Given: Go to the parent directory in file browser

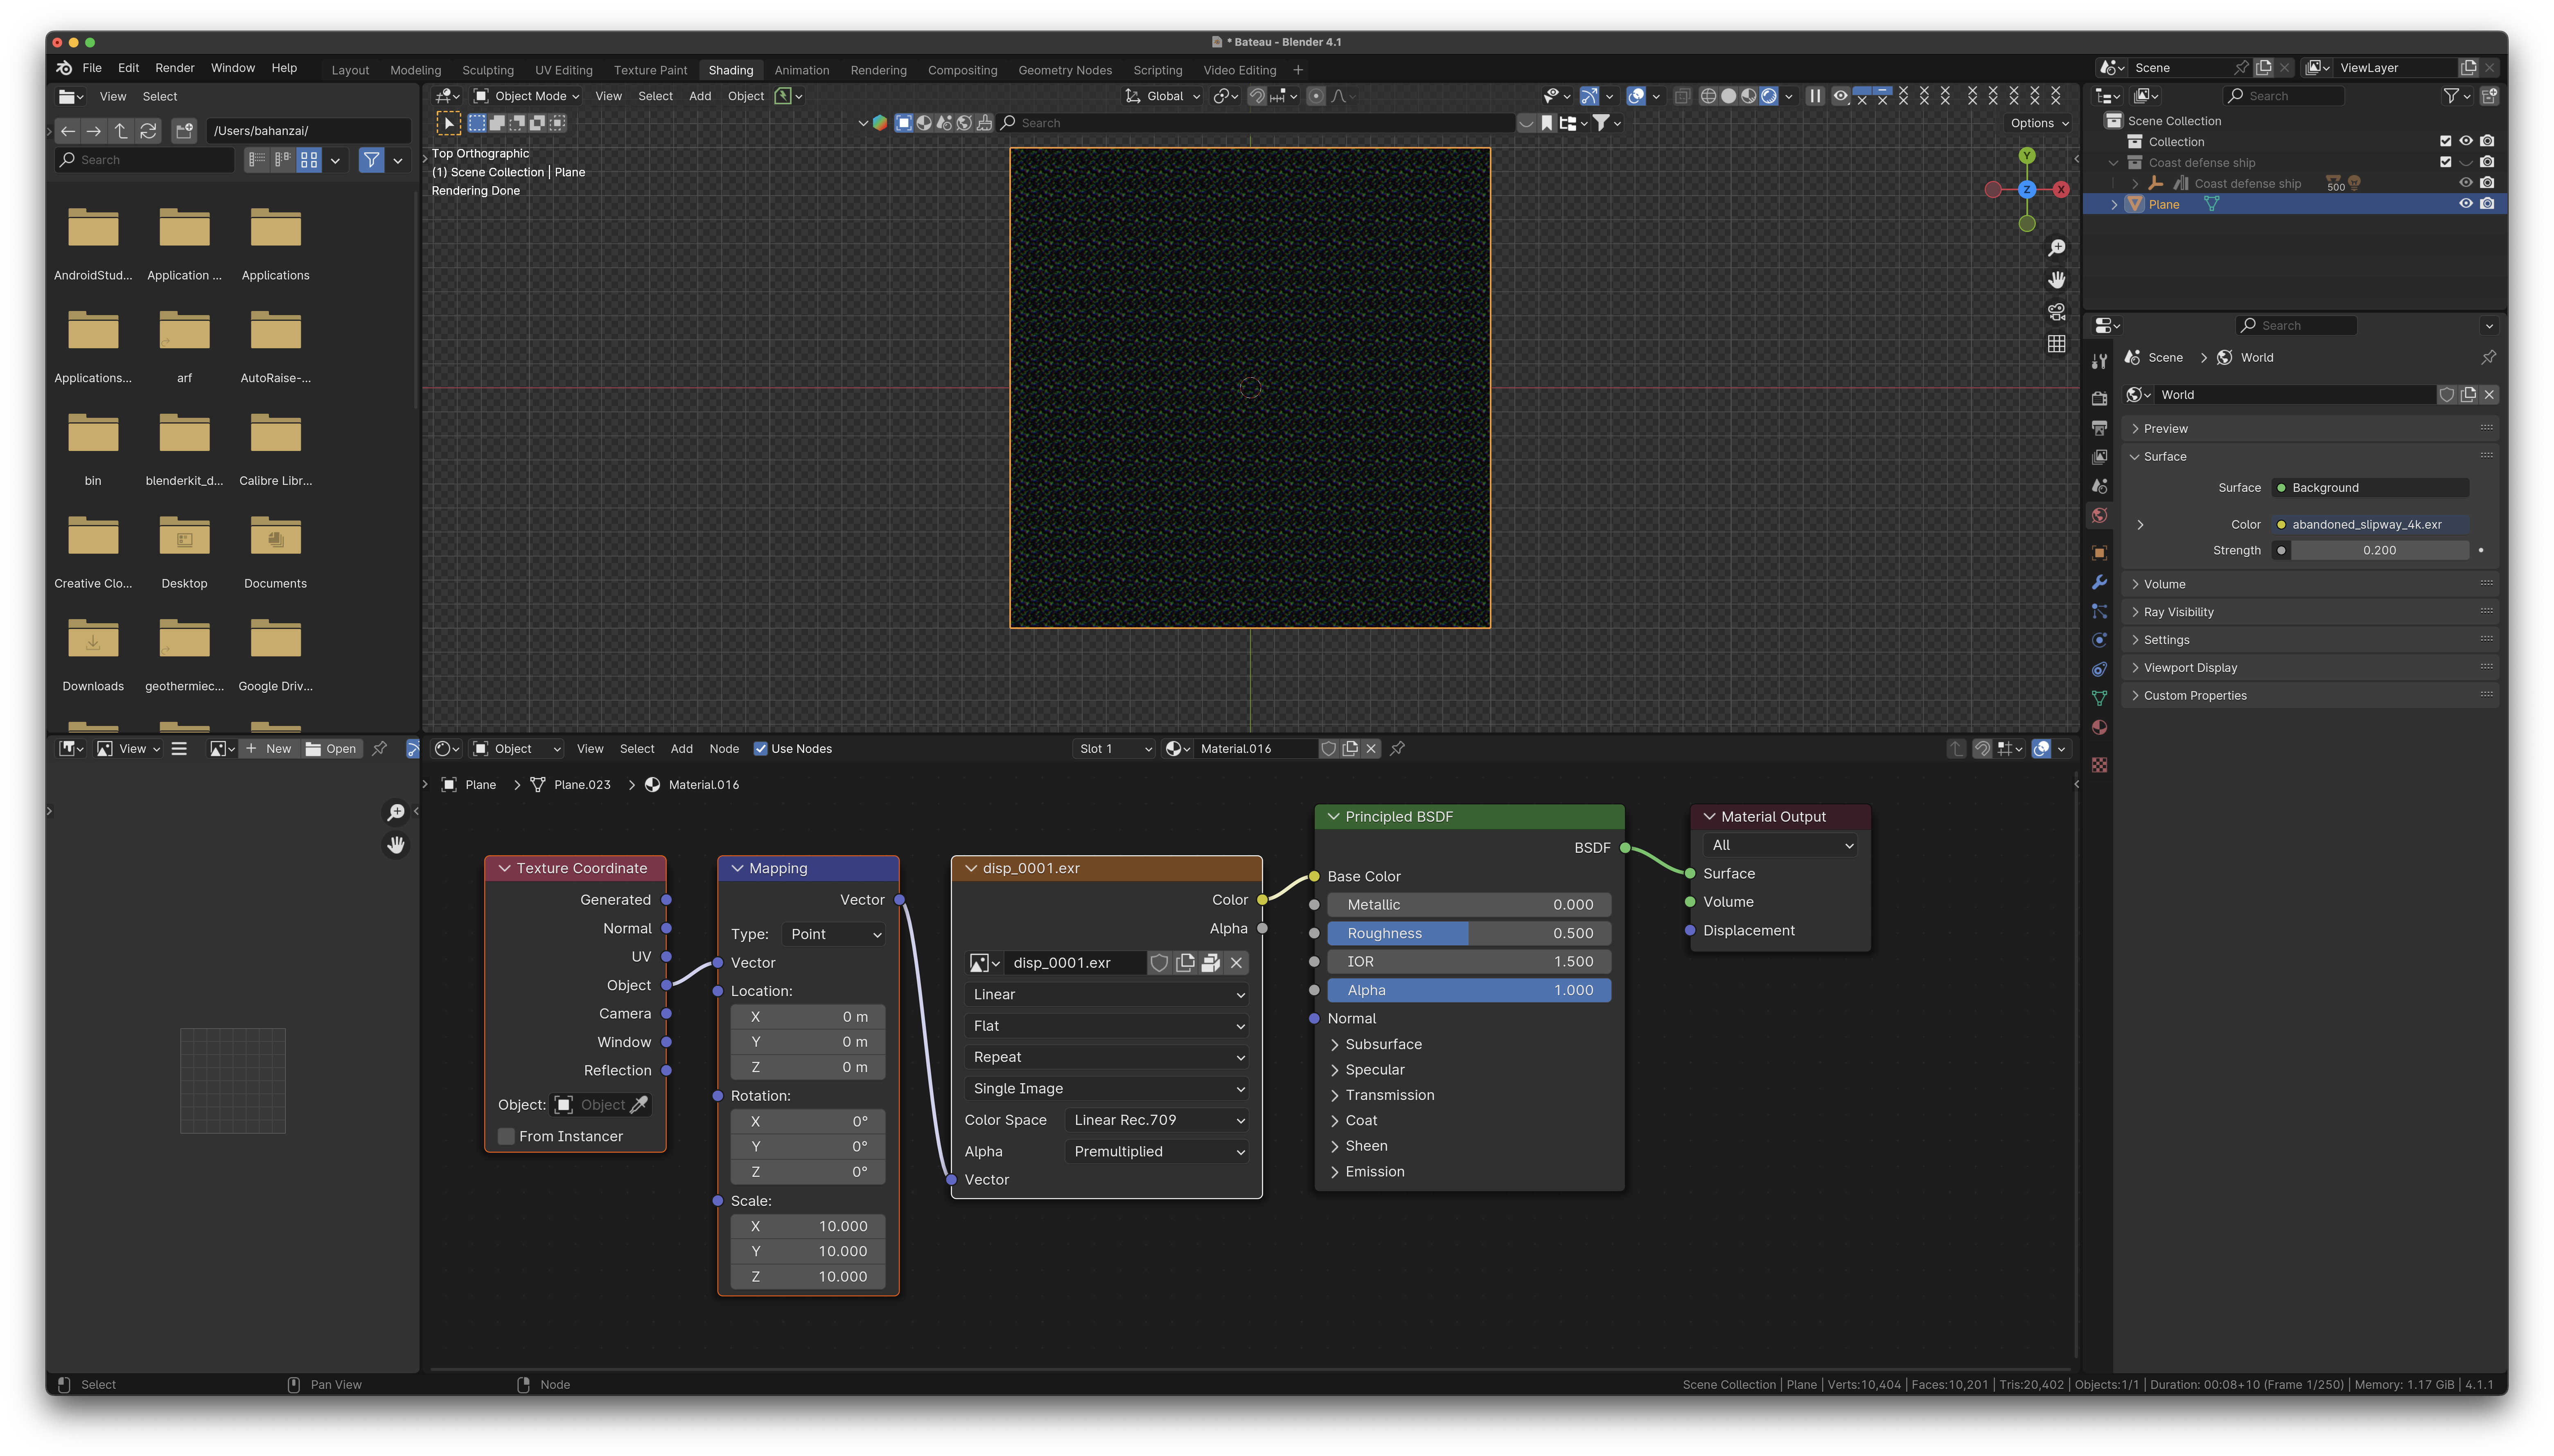Looking at the screenshot, I should tap(121, 131).
